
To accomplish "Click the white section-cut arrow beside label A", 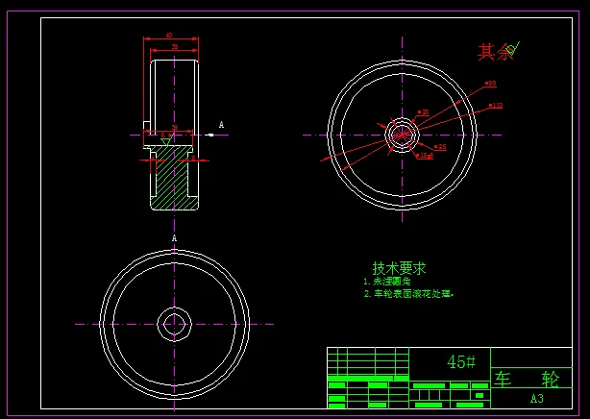I will click(x=209, y=135).
